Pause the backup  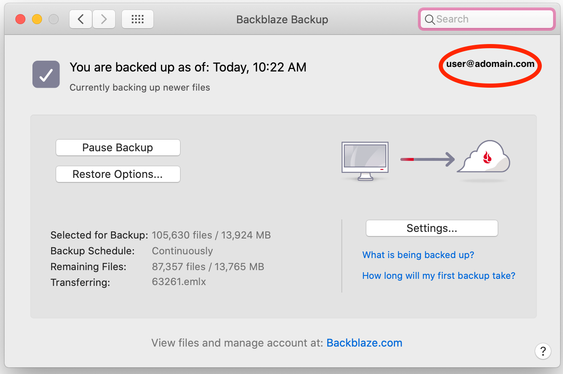[118, 148]
